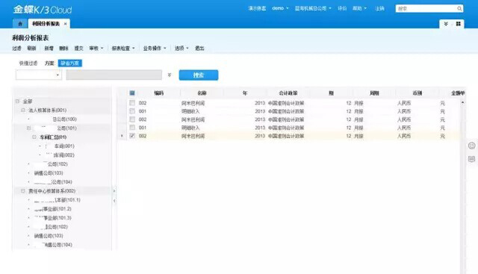Close the 利润分析报表 tab

click(65, 24)
